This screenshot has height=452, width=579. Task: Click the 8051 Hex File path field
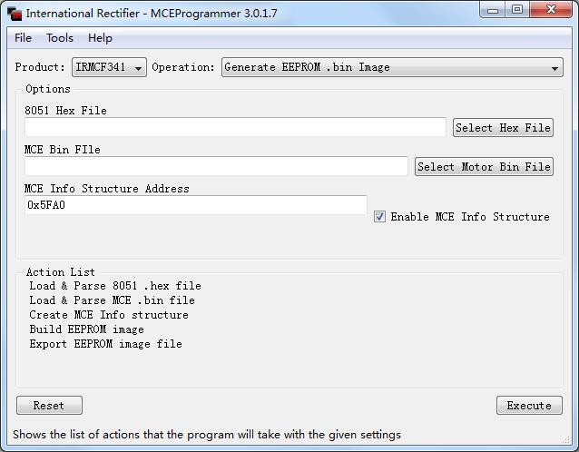click(235, 127)
